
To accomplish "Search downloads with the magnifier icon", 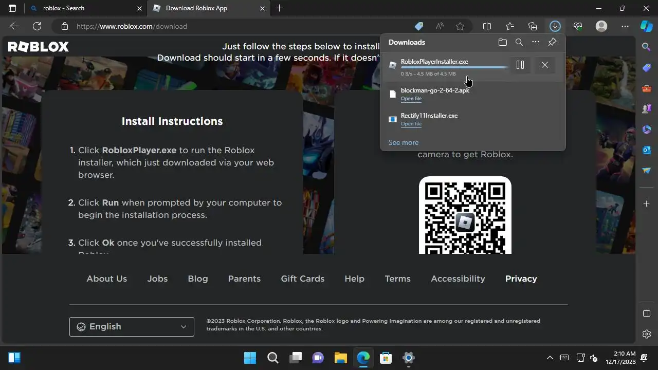I will pos(519,42).
